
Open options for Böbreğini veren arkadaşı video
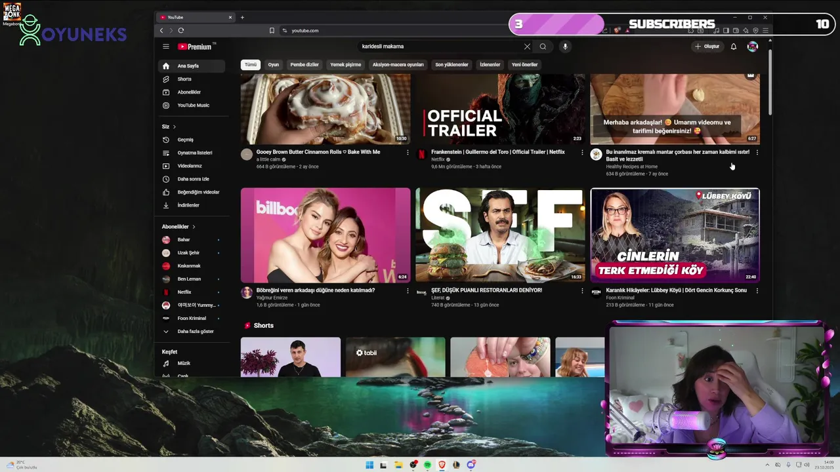[408, 290]
